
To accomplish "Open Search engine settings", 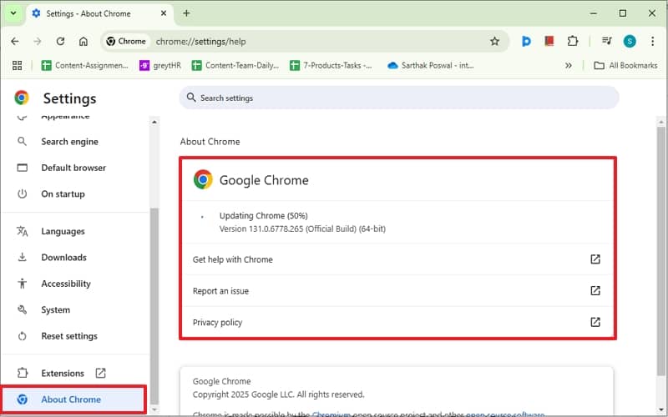I will (x=69, y=142).
